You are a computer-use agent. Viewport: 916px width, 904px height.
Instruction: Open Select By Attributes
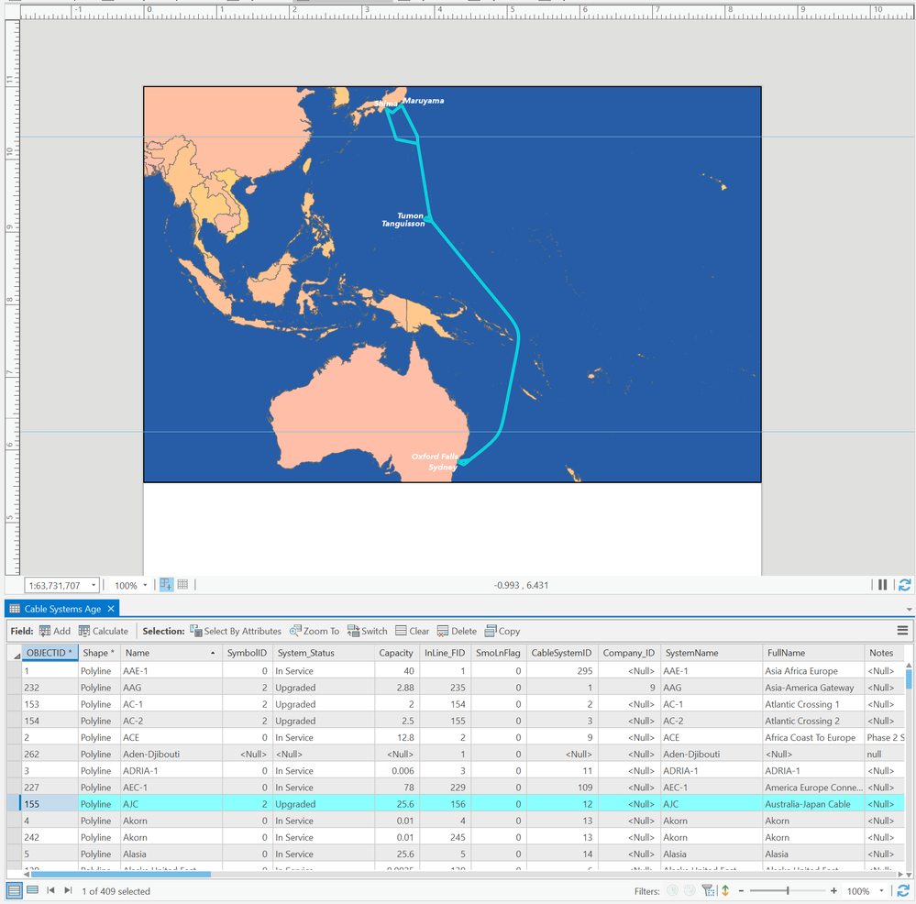coord(235,631)
